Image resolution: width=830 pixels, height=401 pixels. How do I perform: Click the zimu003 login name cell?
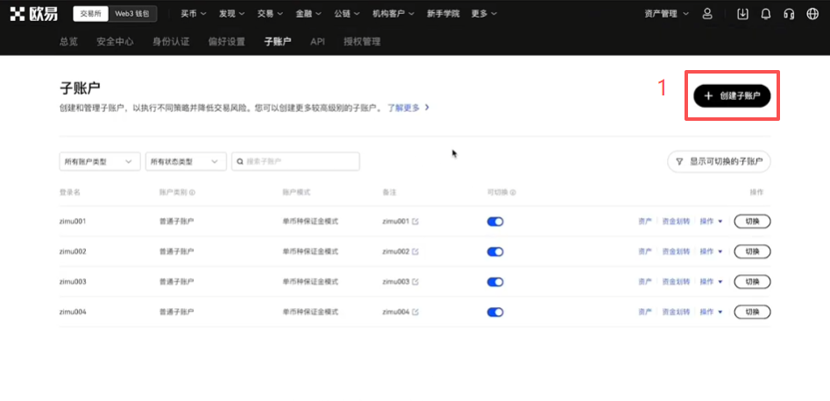tap(73, 282)
